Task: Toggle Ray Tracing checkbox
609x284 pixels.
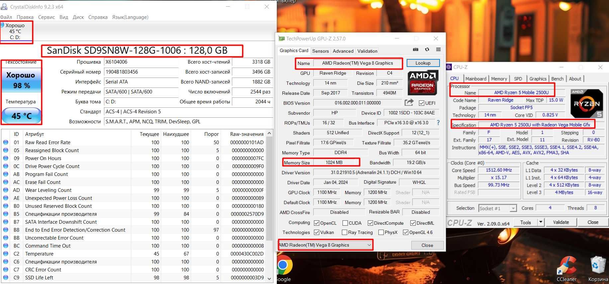Action: (x=345, y=232)
